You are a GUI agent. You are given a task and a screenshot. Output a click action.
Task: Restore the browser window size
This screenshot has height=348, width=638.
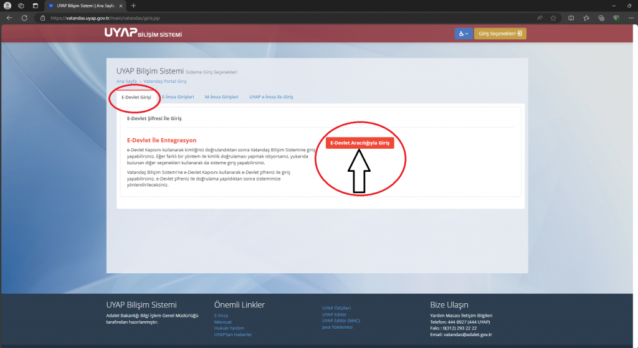pyautogui.click(x=629, y=6)
